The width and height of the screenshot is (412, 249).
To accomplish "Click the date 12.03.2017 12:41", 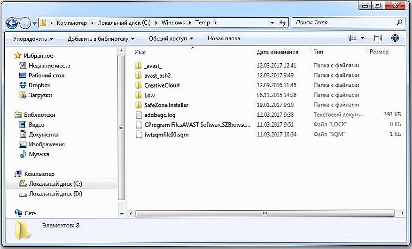I will click(276, 66).
